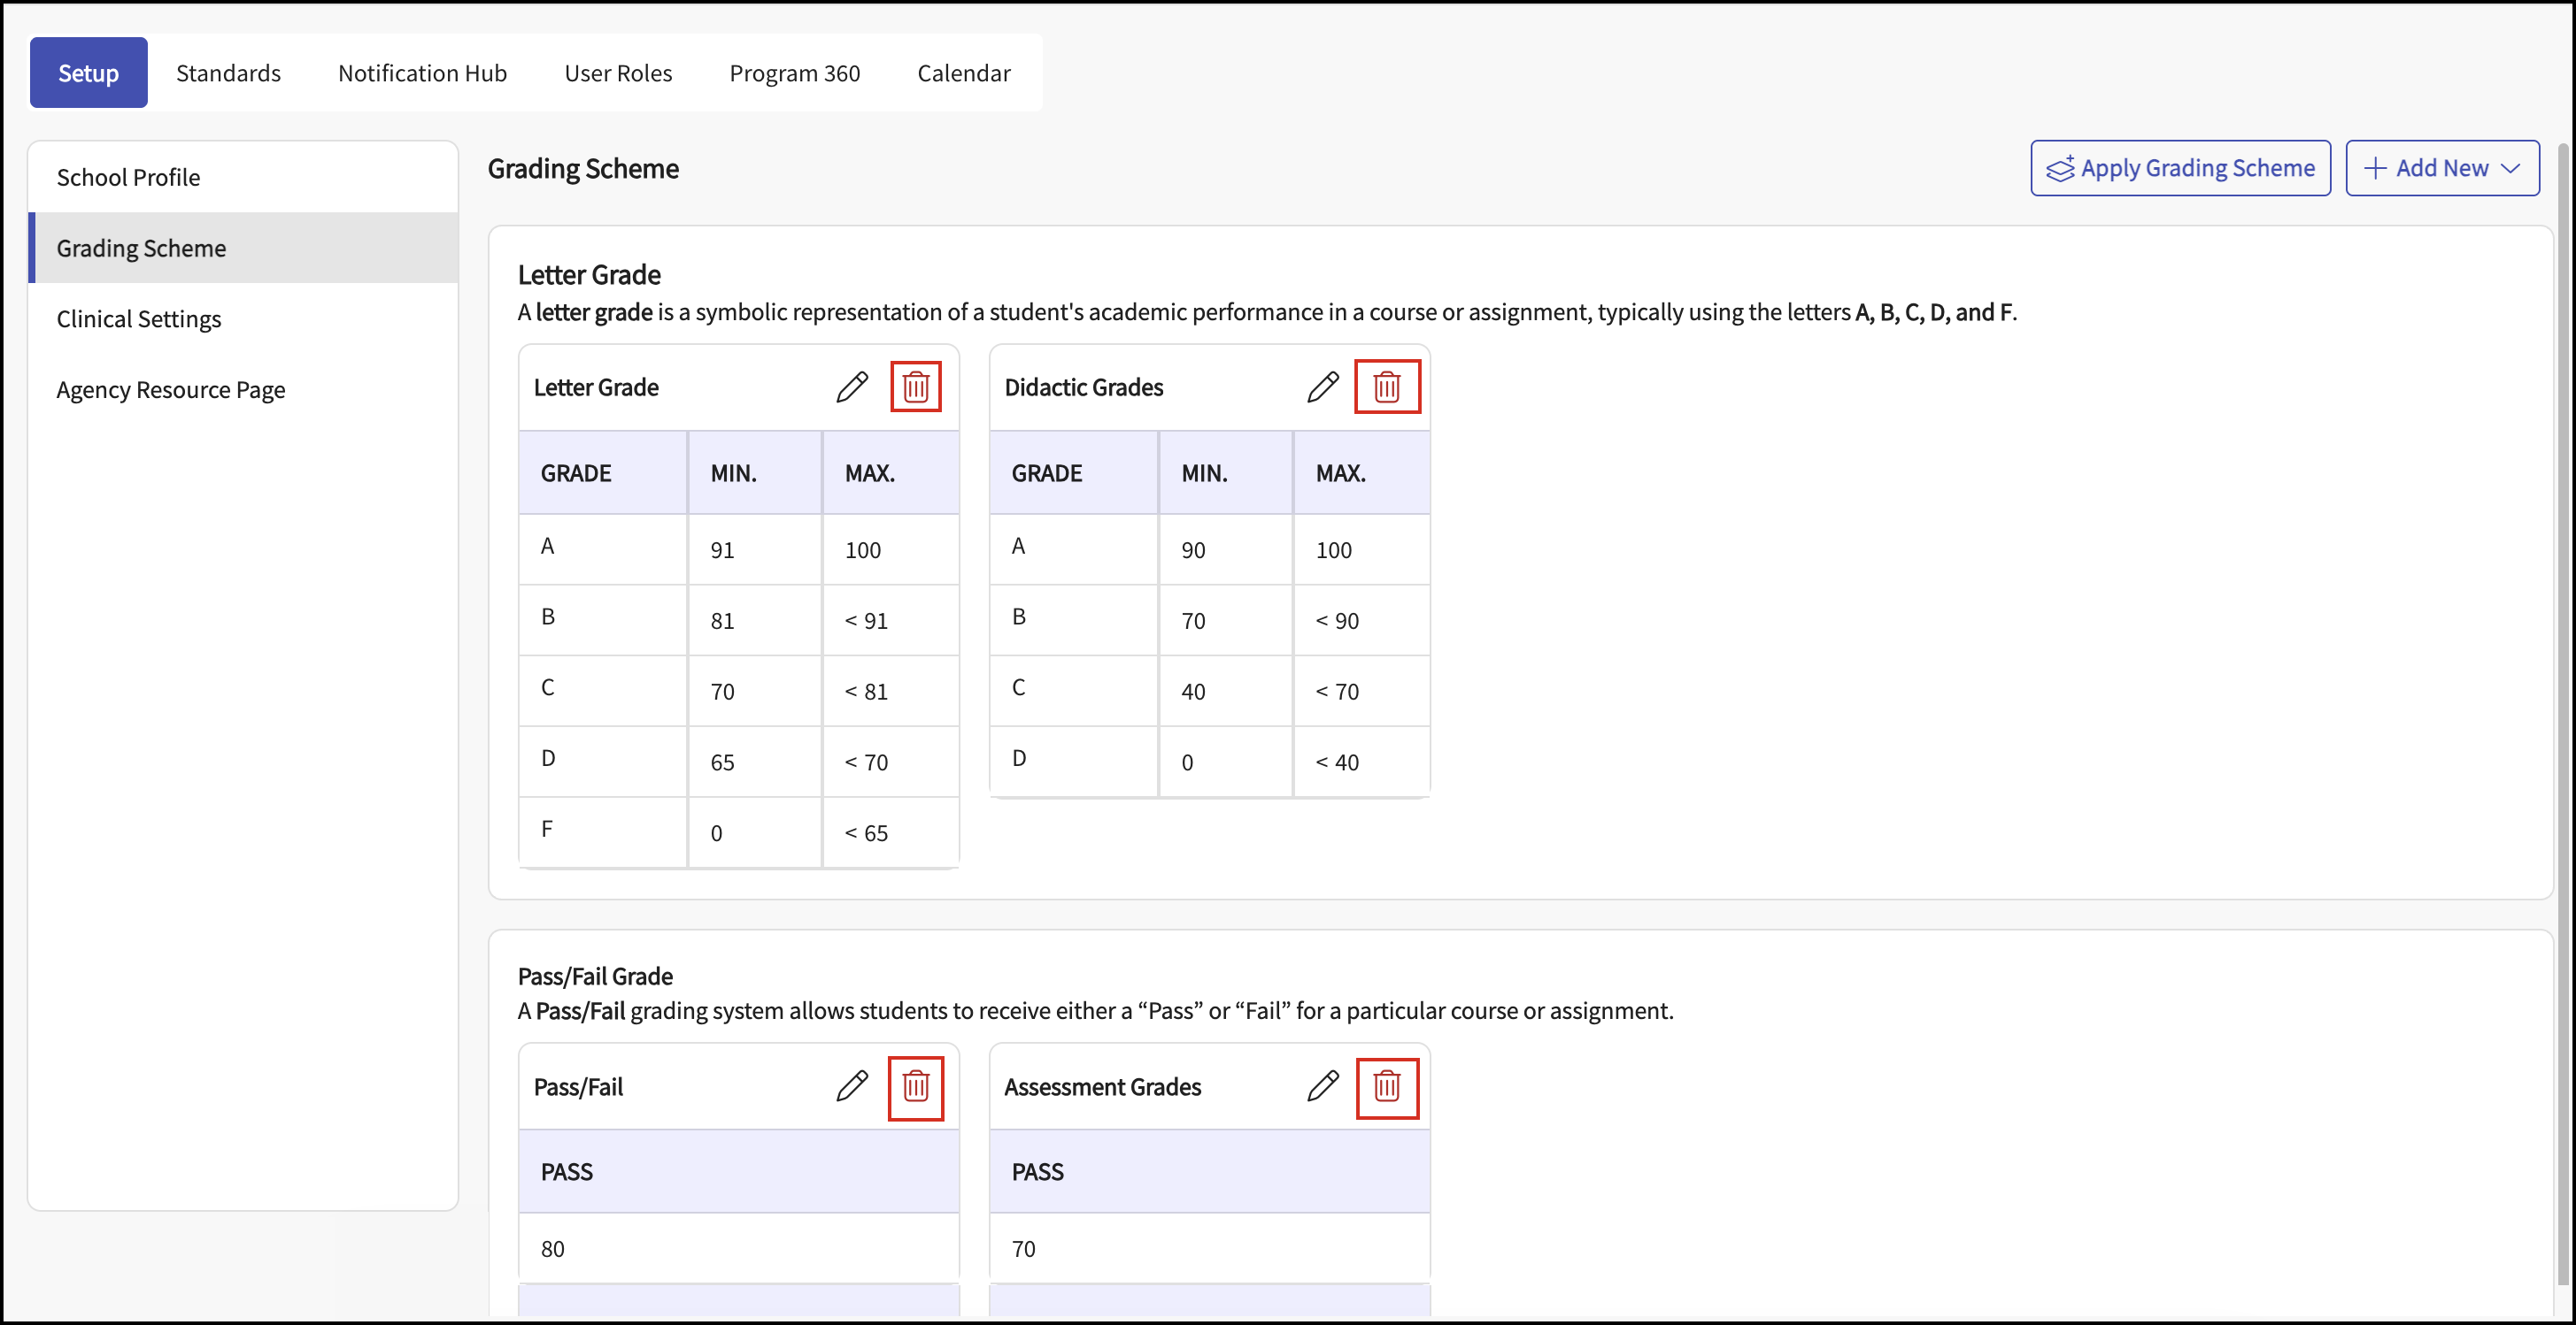Open the Program 360 tab

(794, 73)
